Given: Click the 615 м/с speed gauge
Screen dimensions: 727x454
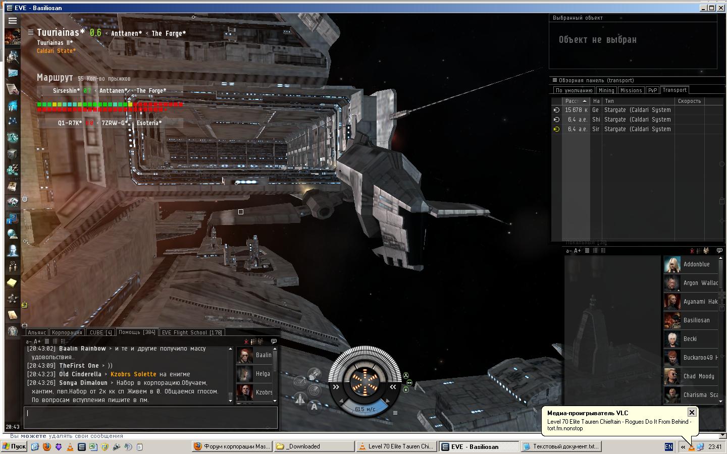Looking at the screenshot, I should coord(365,409).
